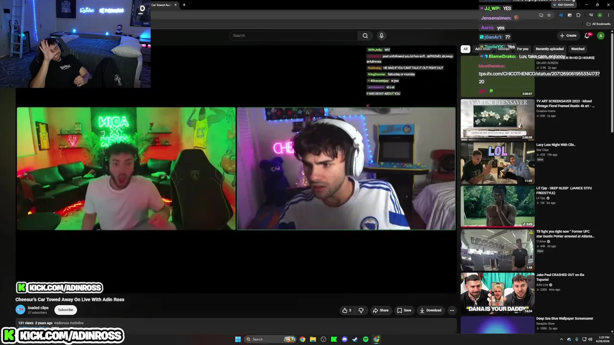The image size is (614, 345).
Task: Bookmark this page with the star icon
Action: [549, 15]
